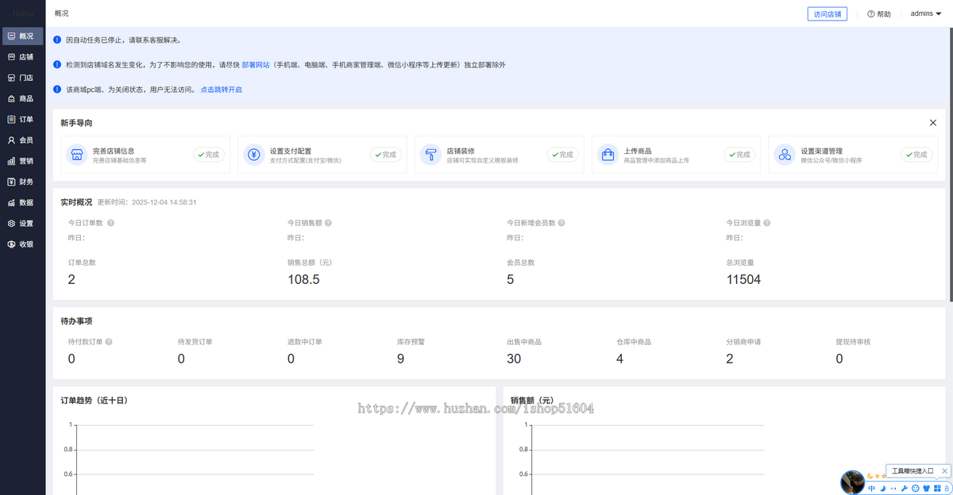
Task: Click the 点击跳转开启 link
Action: click(222, 90)
